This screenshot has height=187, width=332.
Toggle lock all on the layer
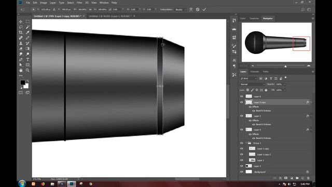[266, 90]
